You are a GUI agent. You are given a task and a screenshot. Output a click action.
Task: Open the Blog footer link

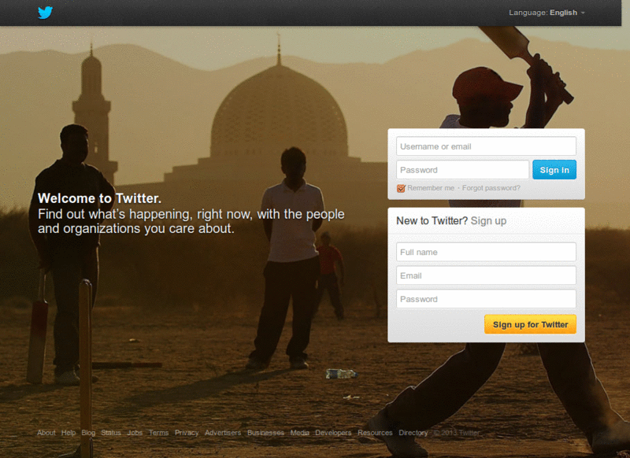(x=88, y=433)
